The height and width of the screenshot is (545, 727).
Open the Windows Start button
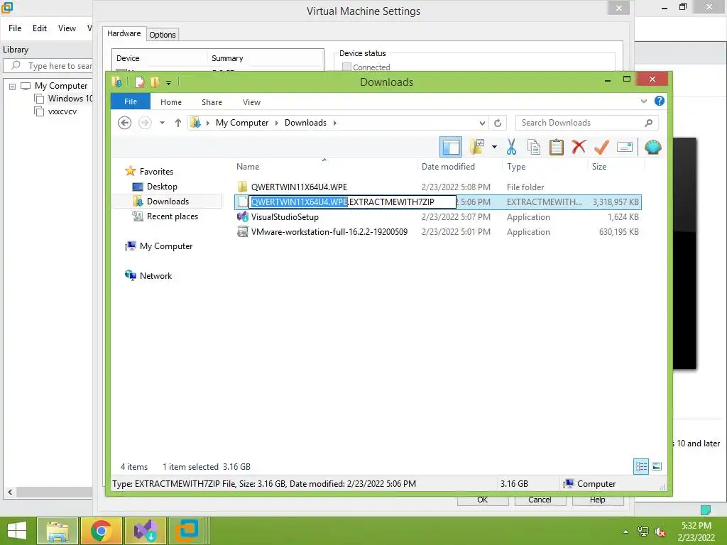coord(17,531)
